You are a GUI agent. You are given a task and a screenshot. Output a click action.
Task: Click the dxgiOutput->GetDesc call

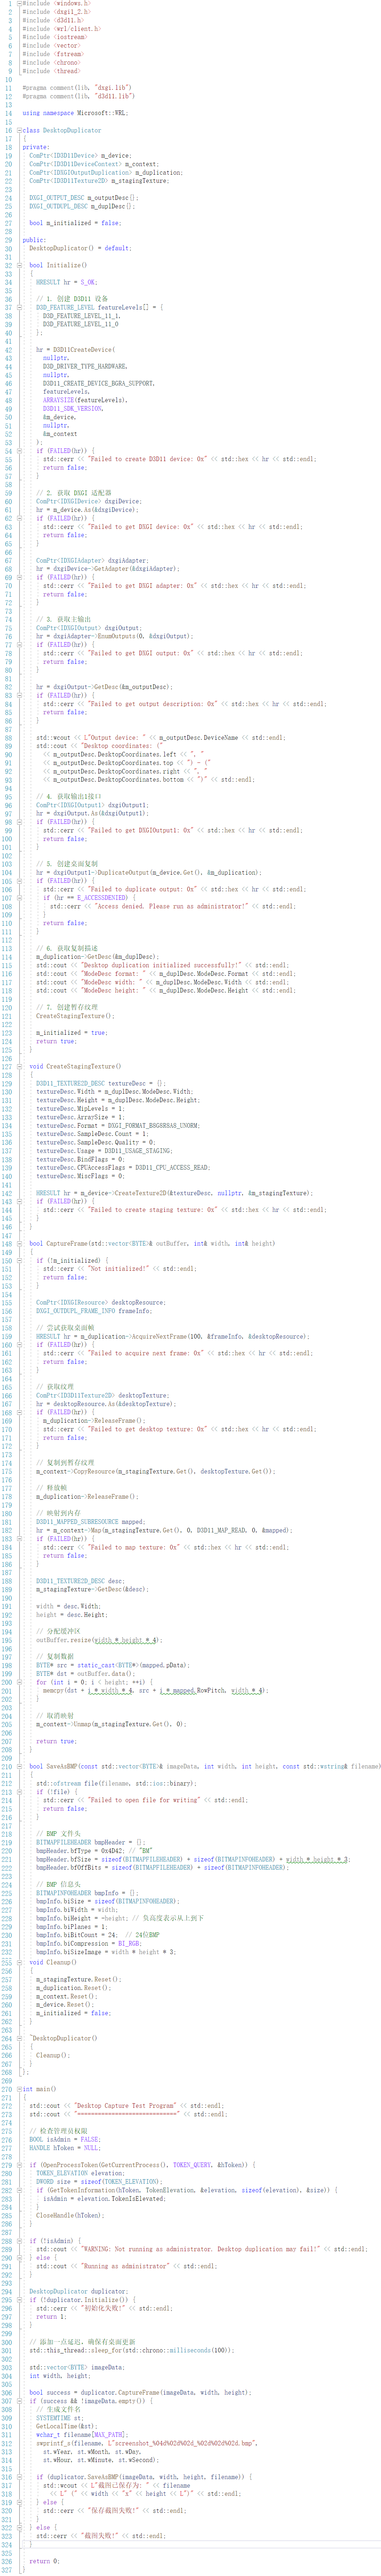coord(104,687)
